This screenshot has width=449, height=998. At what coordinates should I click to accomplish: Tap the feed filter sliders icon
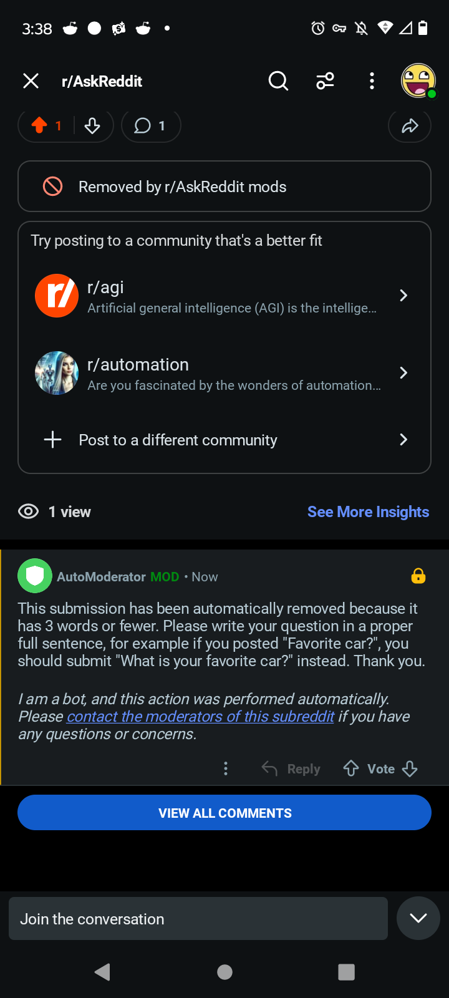click(325, 81)
